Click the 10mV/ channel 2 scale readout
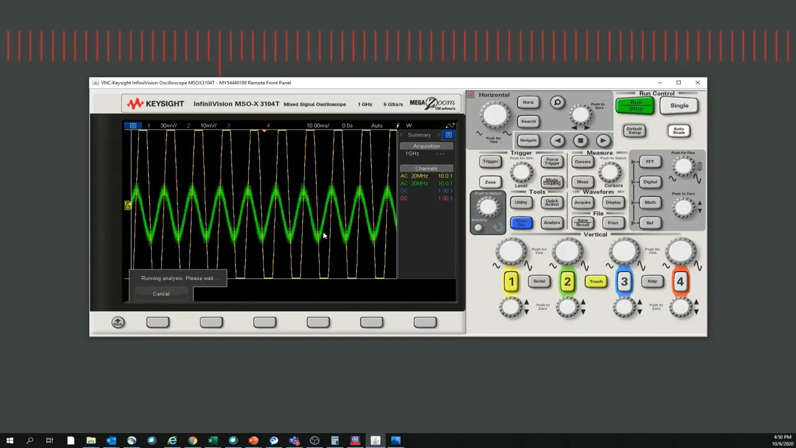The width and height of the screenshot is (796, 448). 208,126
